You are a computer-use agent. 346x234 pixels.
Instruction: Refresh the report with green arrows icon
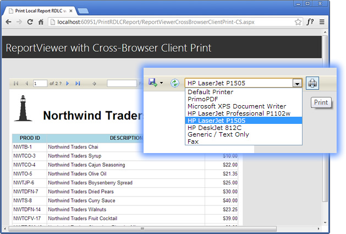(x=175, y=83)
